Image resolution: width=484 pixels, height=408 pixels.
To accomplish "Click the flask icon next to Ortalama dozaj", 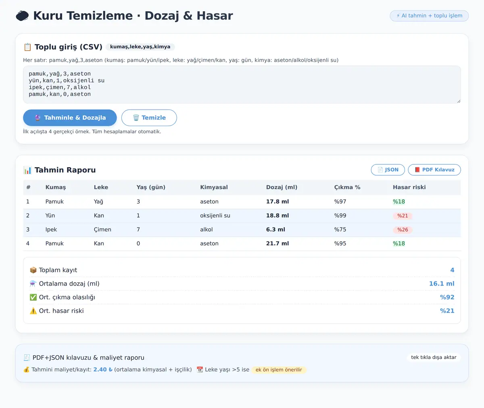I will tap(33, 284).
